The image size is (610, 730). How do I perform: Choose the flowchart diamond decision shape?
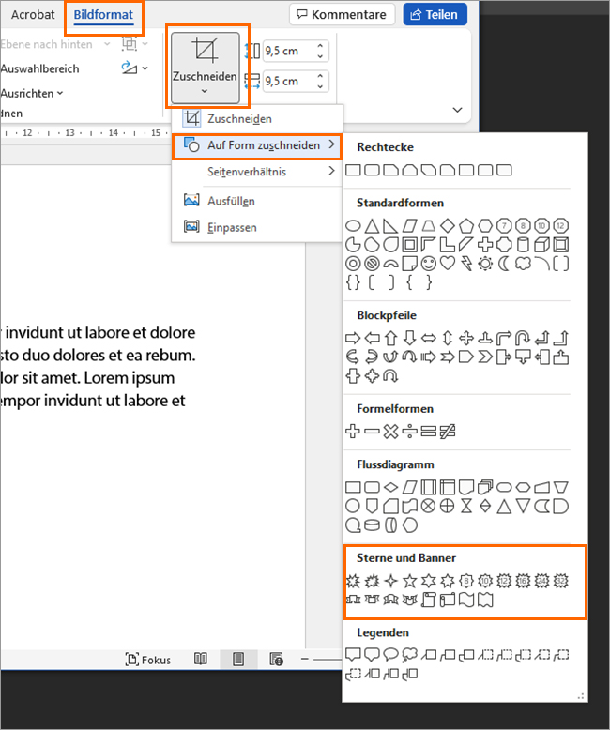click(x=391, y=487)
